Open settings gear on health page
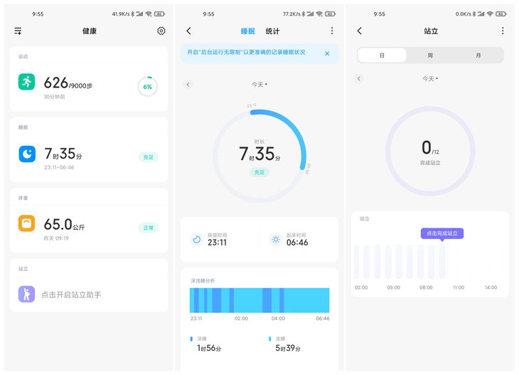 [161, 31]
